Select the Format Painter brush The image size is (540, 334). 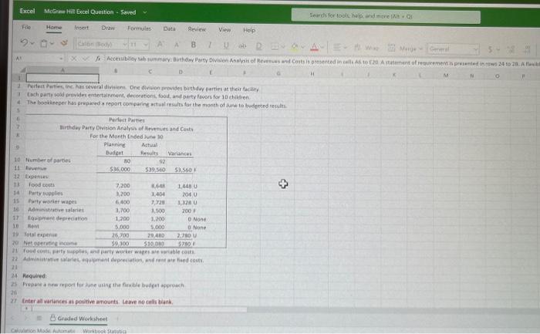pos(64,43)
